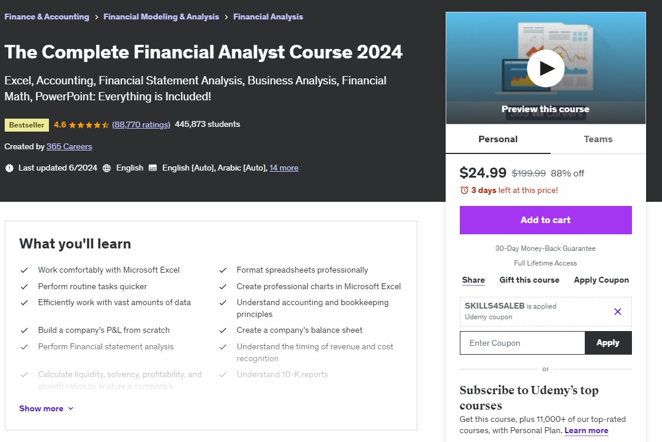Switch to the Teams pricing tab
This screenshot has width=662, height=442.
click(598, 139)
